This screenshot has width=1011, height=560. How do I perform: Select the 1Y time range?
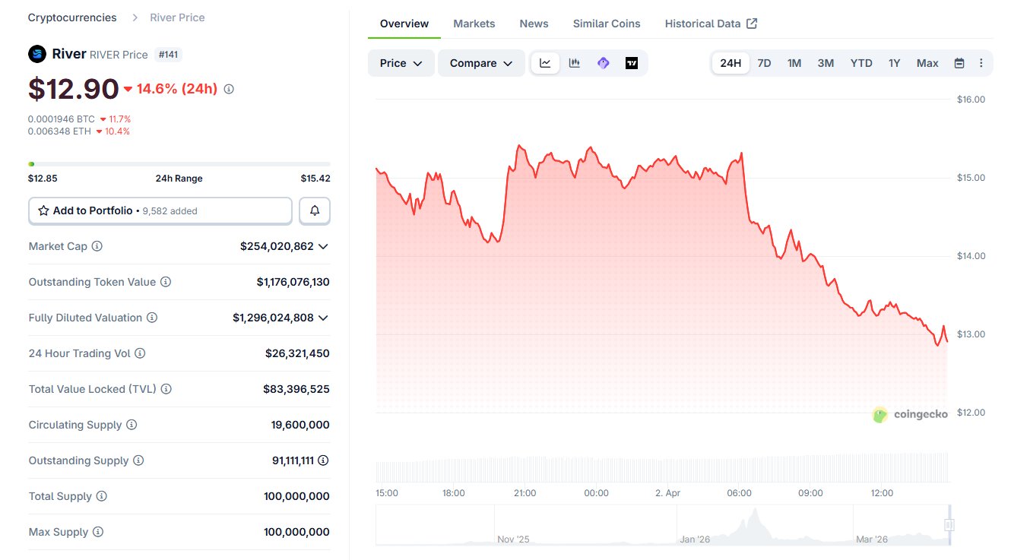(894, 63)
